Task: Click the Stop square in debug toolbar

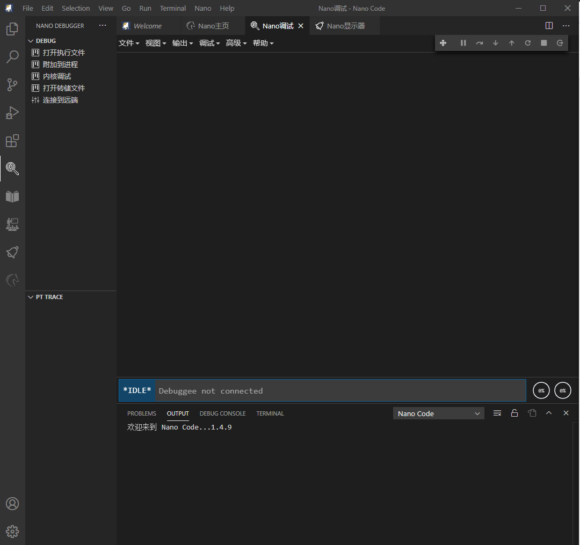Action: click(x=543, y=43)
